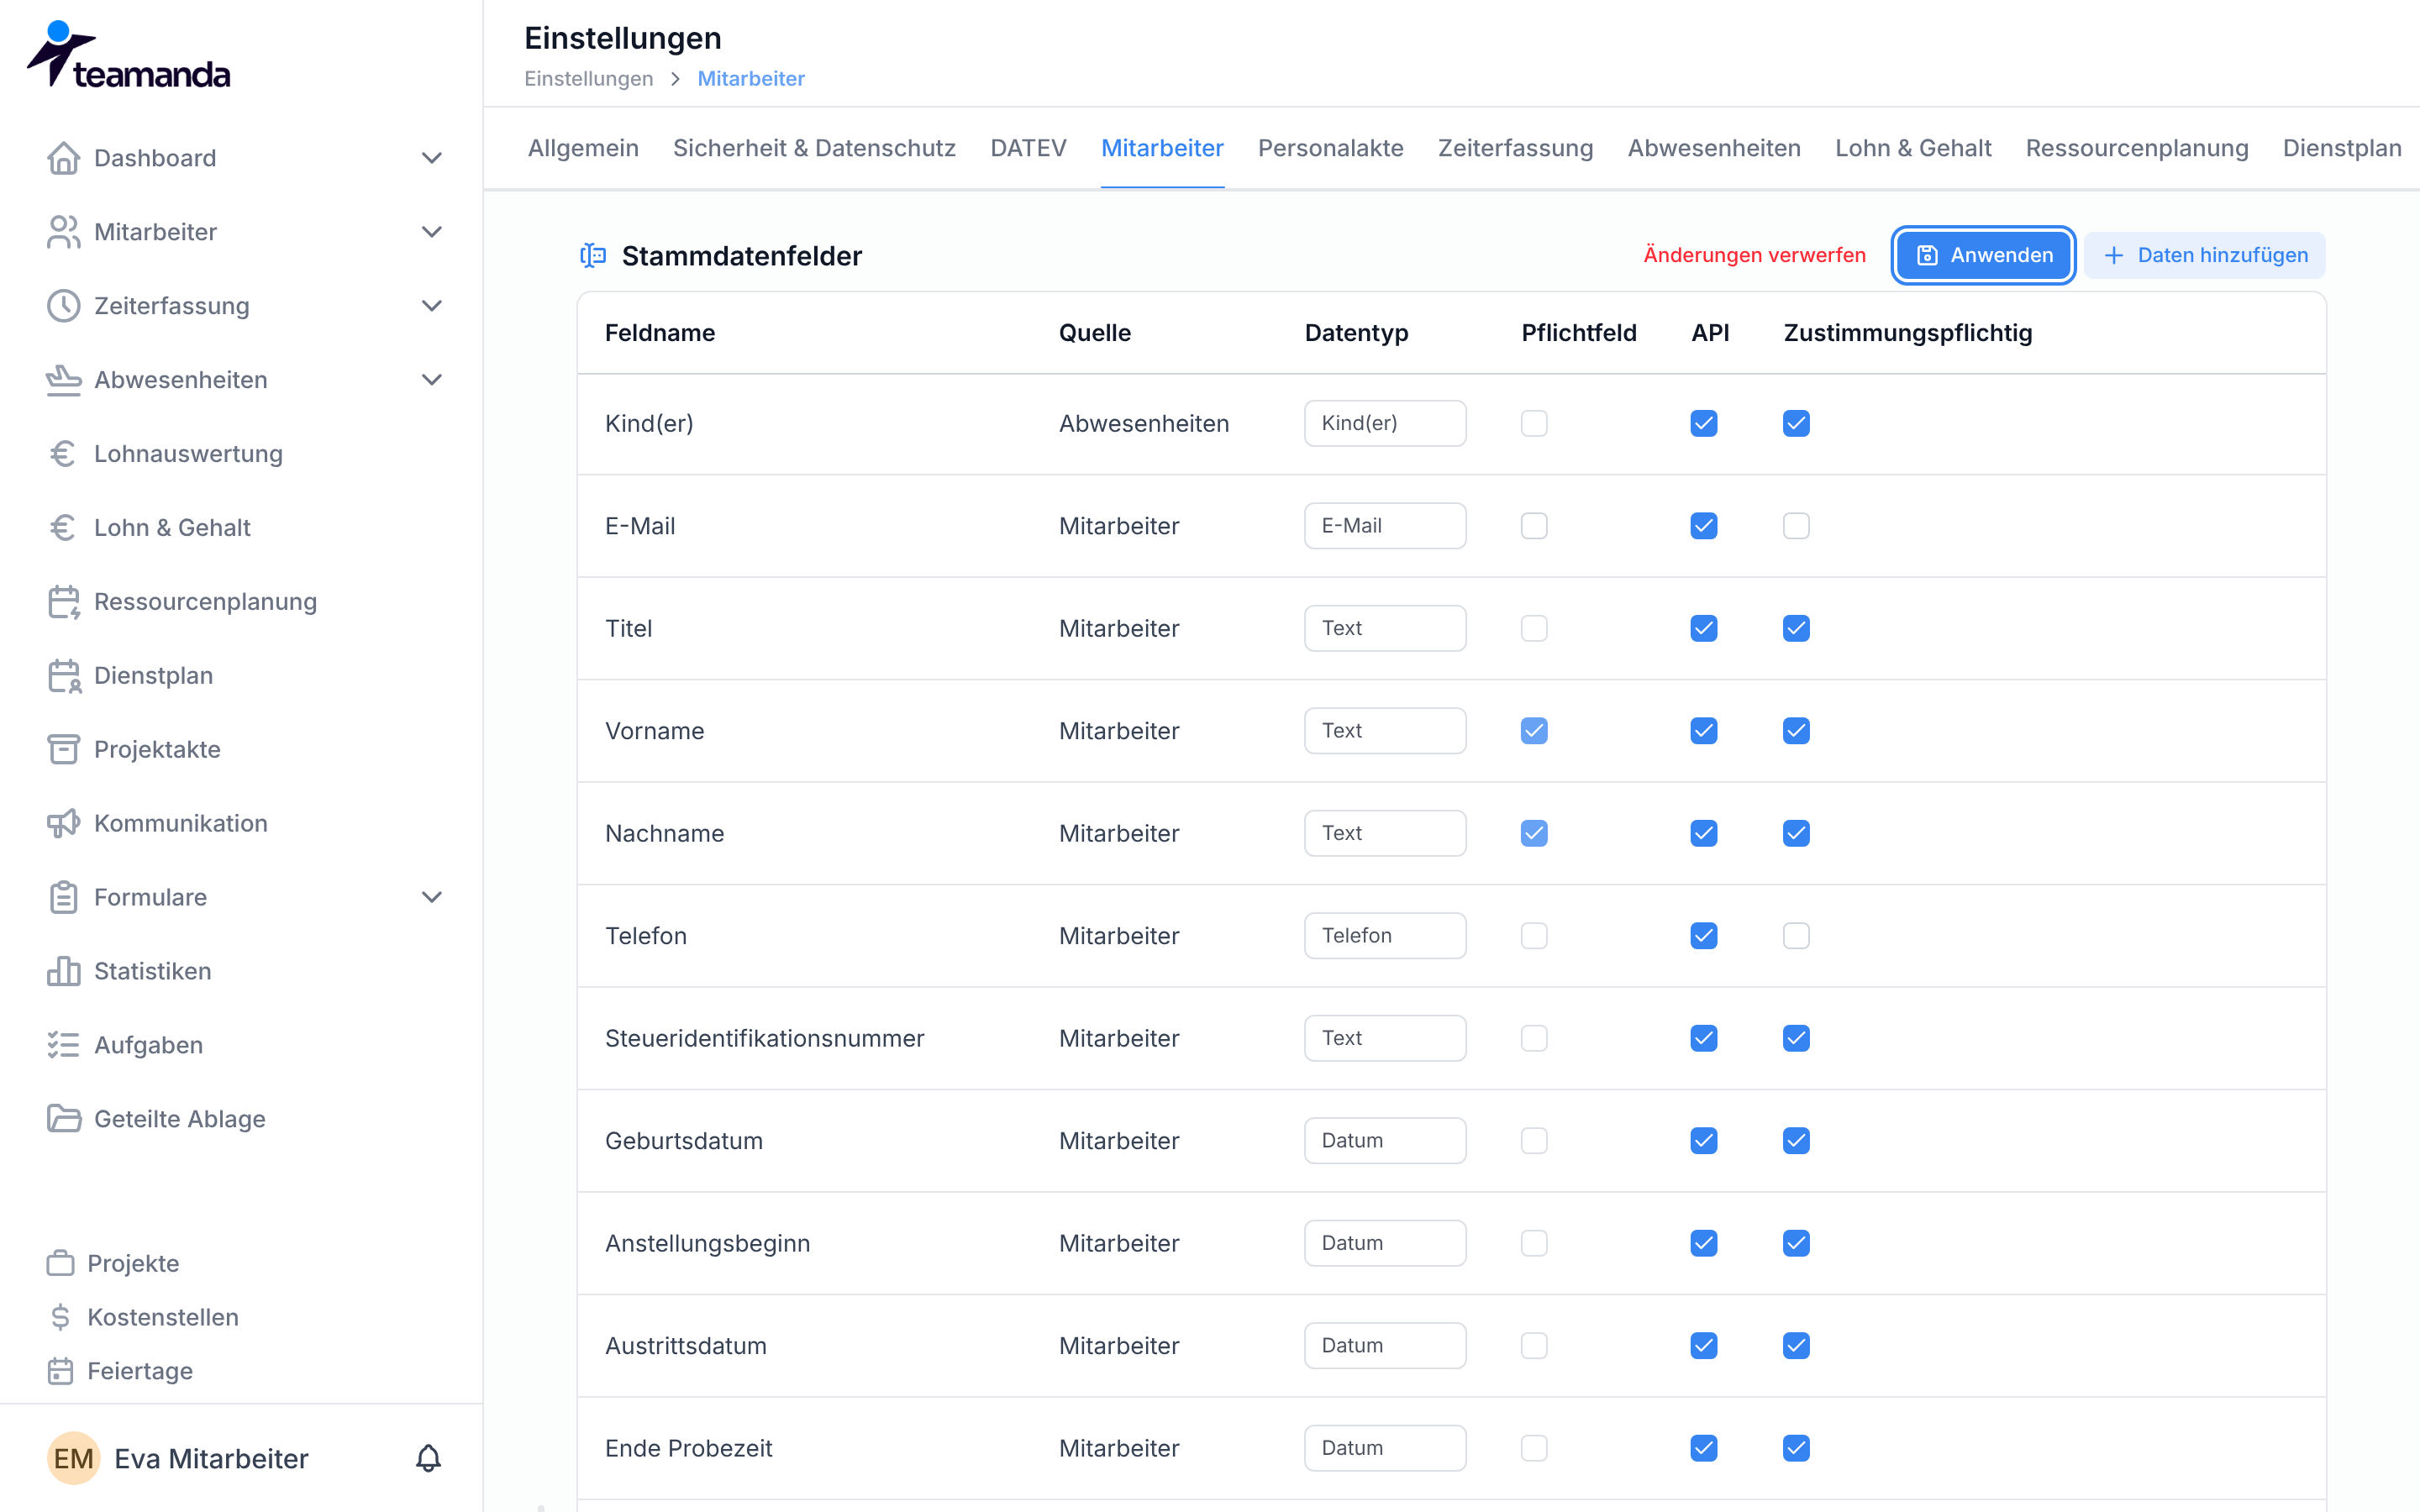Click the Kommunikation megaphone icon

(x=64, y=824)
